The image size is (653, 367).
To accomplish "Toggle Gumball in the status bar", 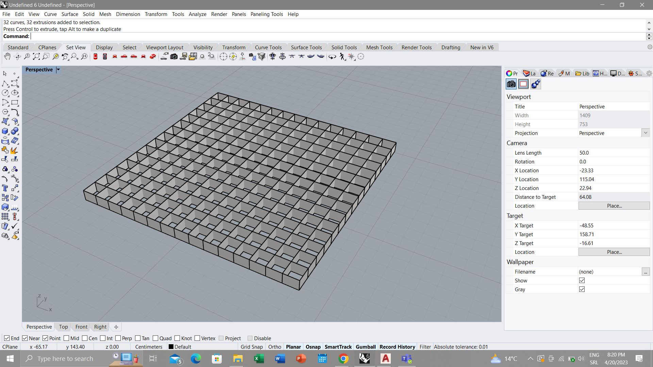I will click(365, 347).
